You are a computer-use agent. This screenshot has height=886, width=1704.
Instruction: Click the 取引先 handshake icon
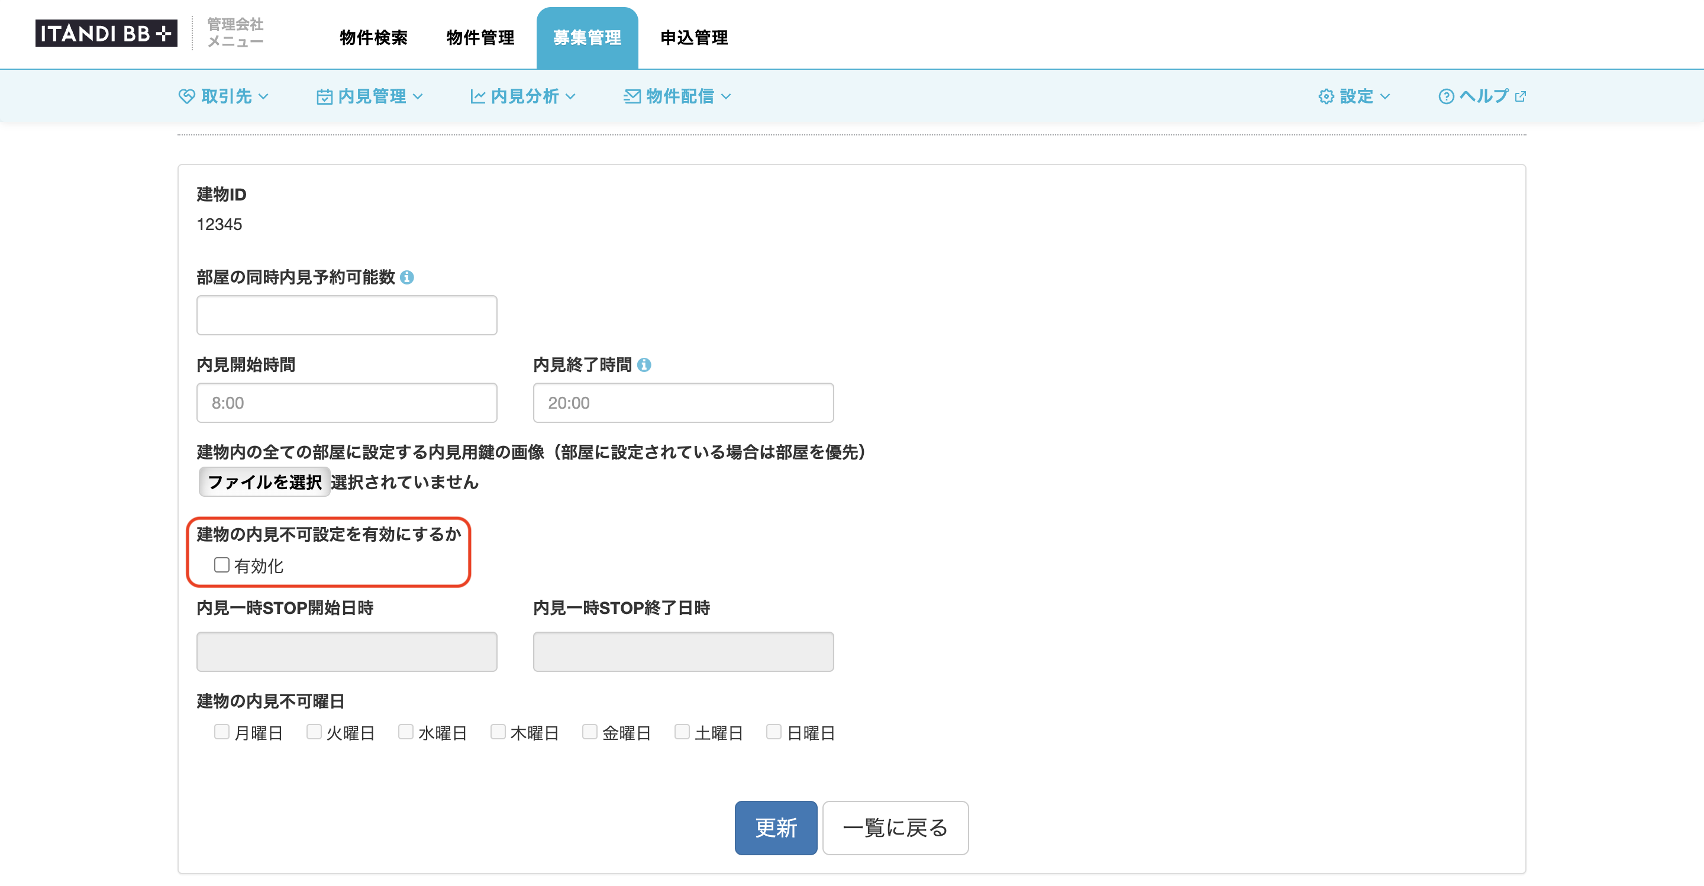click(186, 96)
